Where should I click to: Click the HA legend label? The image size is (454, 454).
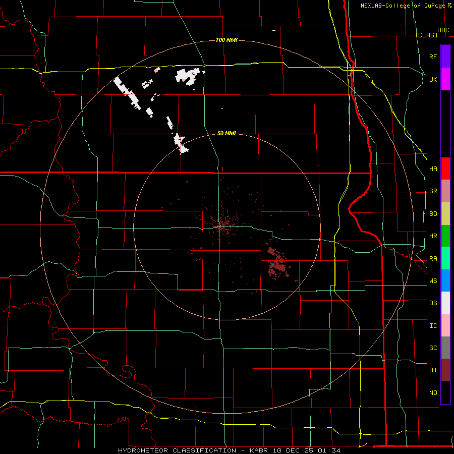click(433, 169)
